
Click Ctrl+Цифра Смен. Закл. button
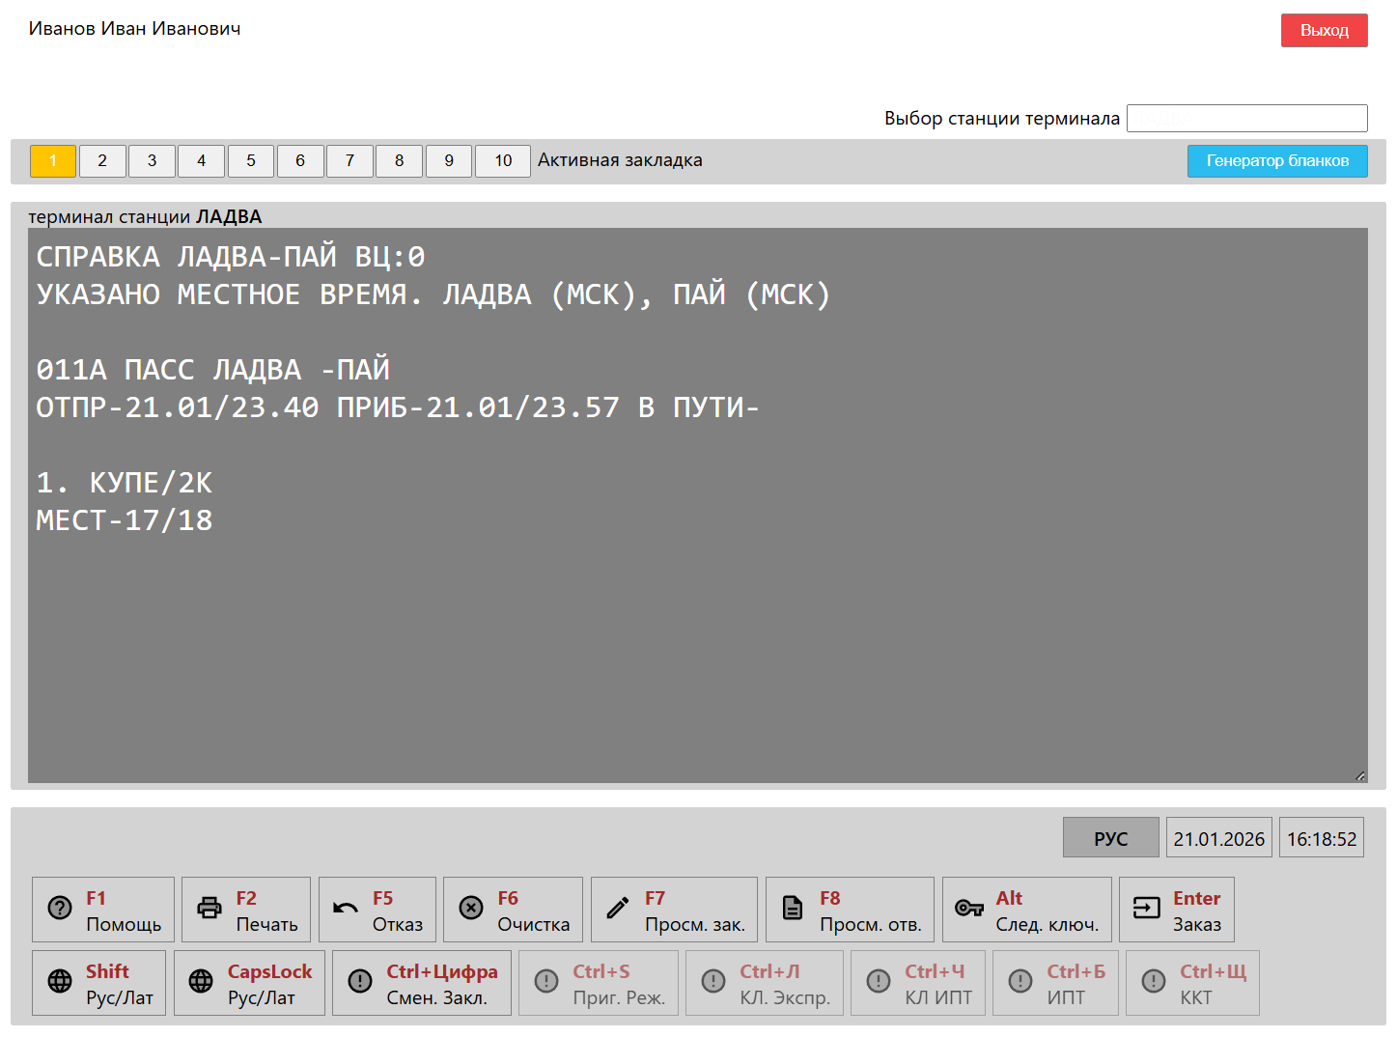[421, 983]
